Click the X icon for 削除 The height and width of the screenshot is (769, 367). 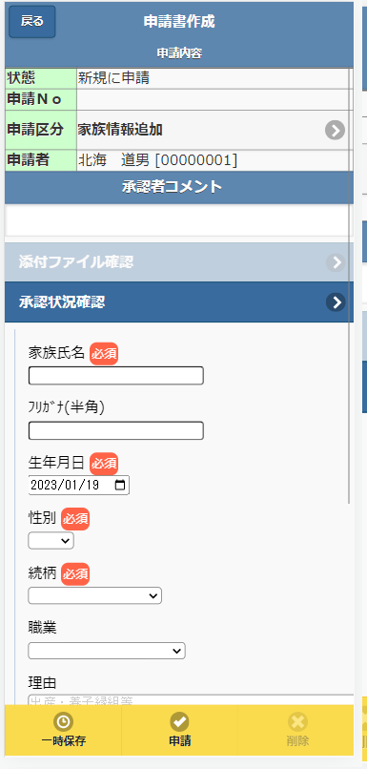297,721
